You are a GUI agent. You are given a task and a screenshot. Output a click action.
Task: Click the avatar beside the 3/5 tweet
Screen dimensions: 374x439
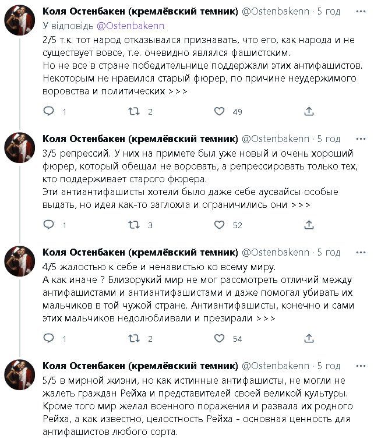point(20,148)
